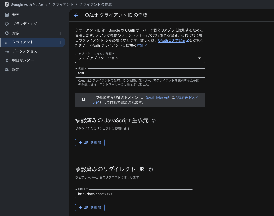Click the 名前 input field containing test
The image size is (274, 216).
click(x=140, y=73)
